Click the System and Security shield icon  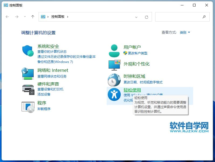tap(28, 51)
